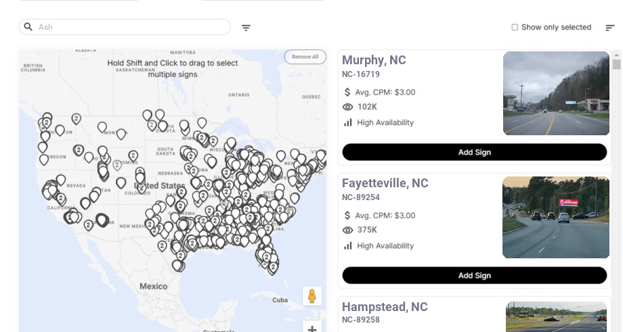Click the availability bars icon for Murphy

point(348,122)
